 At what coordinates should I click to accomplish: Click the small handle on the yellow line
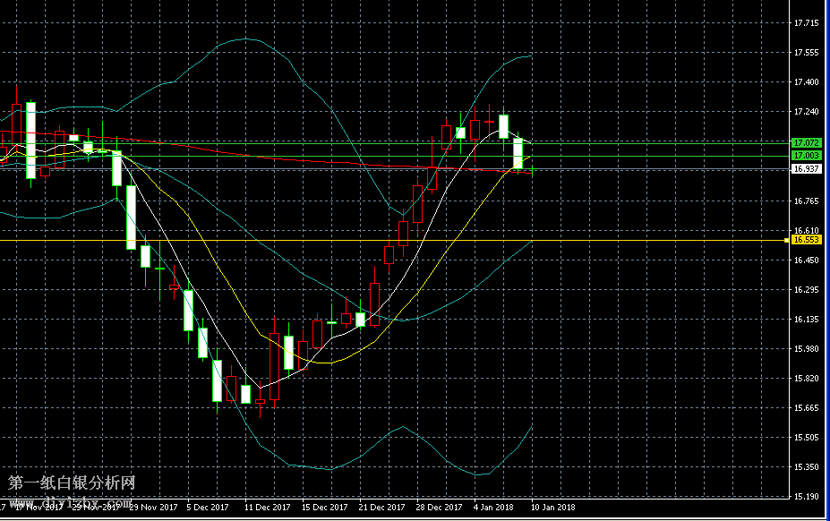(787, 240)
